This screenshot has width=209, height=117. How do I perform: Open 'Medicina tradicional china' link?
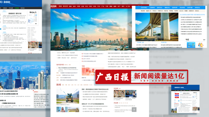123,111
